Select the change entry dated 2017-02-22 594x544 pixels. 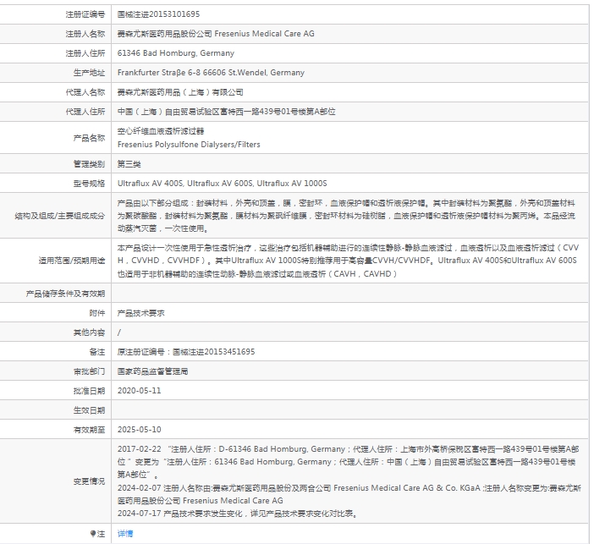(348, 462)
